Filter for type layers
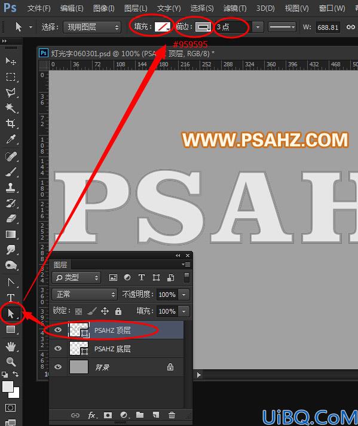 [142, 277]
